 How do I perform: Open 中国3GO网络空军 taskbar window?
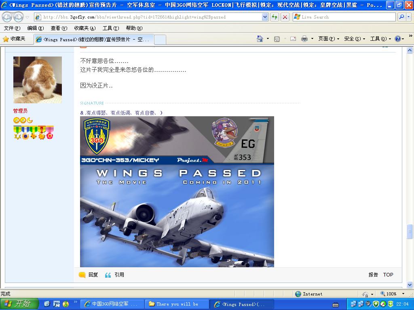click(x=112, y=304)
